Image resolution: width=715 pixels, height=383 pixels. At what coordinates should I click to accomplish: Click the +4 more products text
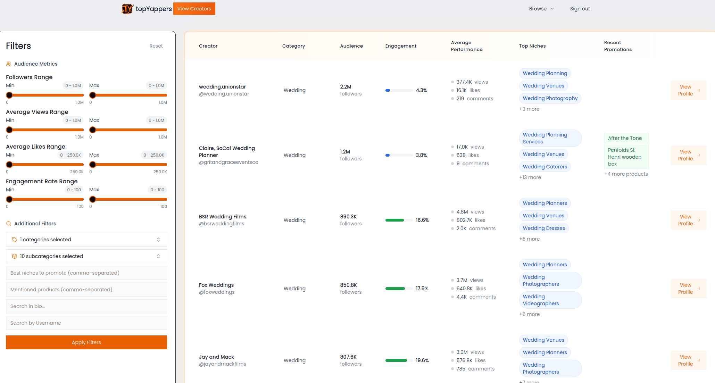coord(626,174)
